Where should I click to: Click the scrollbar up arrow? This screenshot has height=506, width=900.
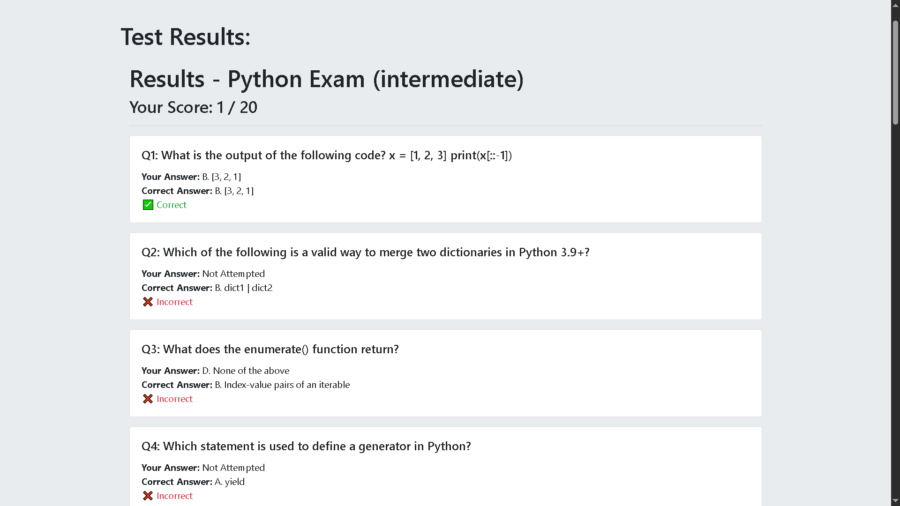pos(895,5)
